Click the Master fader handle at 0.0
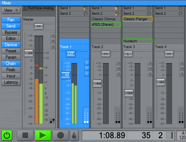Image resolution: width=186 pixels, height=142 pixels. click(29, 53)
